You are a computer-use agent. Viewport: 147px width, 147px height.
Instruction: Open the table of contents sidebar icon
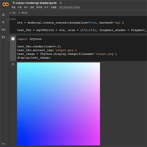coord(3,15)
